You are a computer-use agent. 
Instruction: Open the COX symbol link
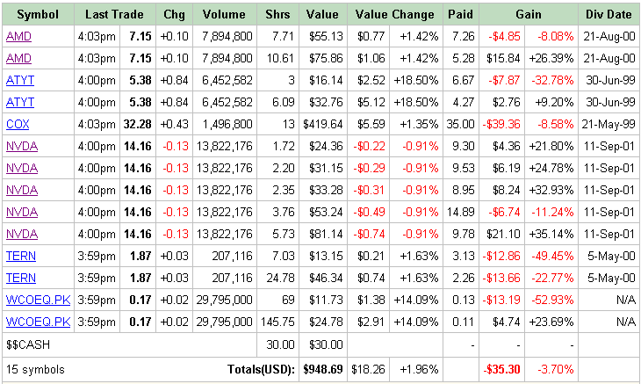point(18,124)
